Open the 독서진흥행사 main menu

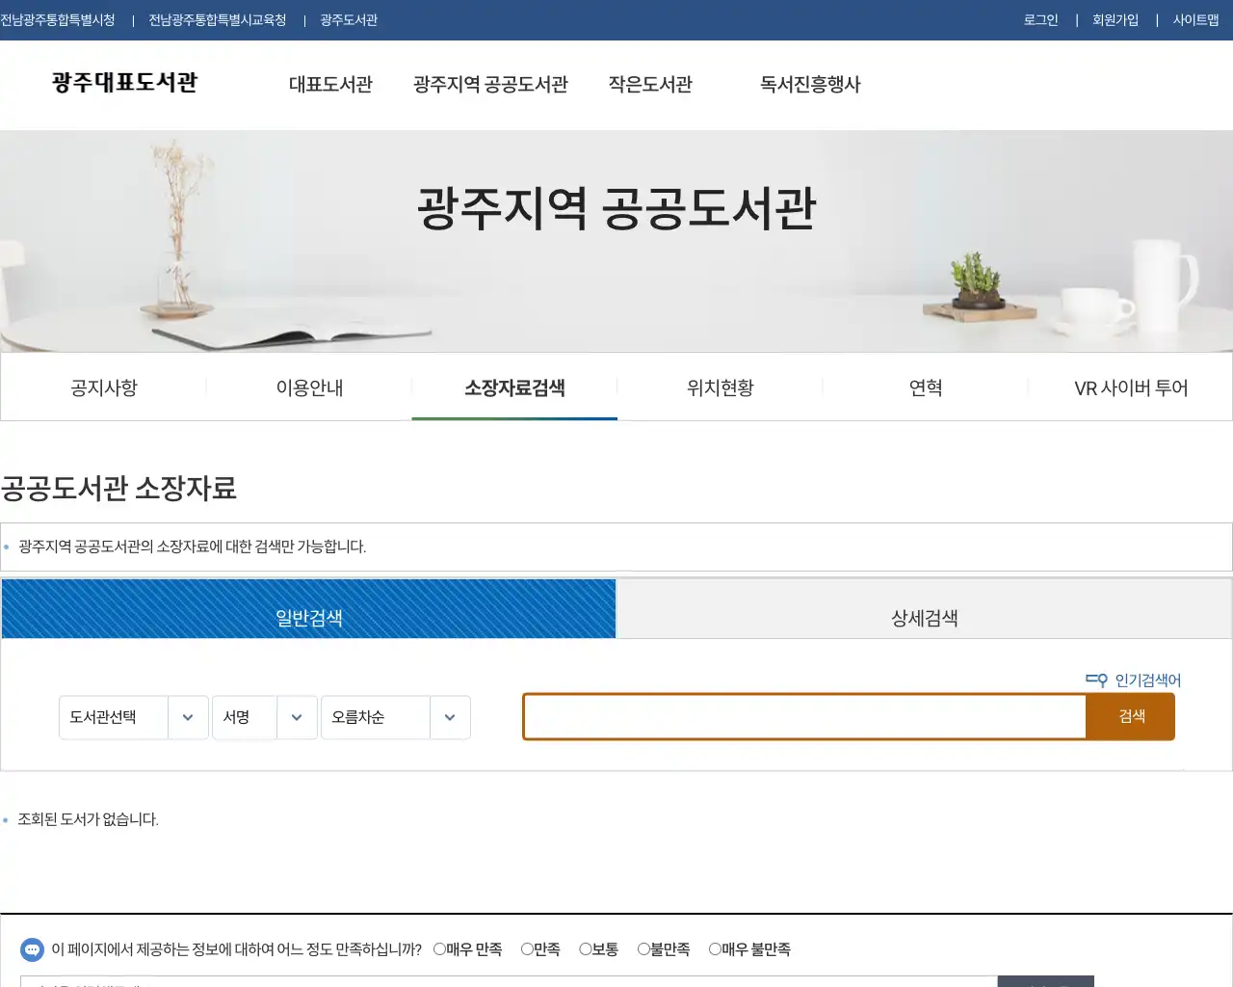coord(810,85)
